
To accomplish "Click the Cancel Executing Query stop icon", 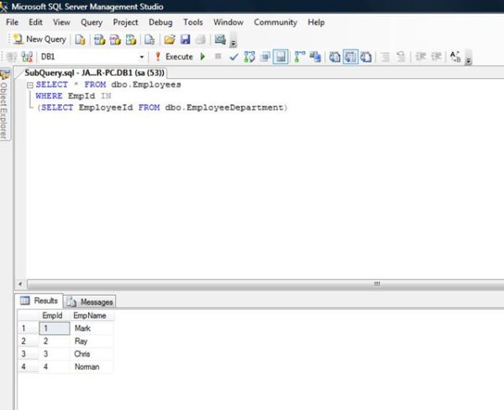I will pyautogui.click(x=218, y=56).
